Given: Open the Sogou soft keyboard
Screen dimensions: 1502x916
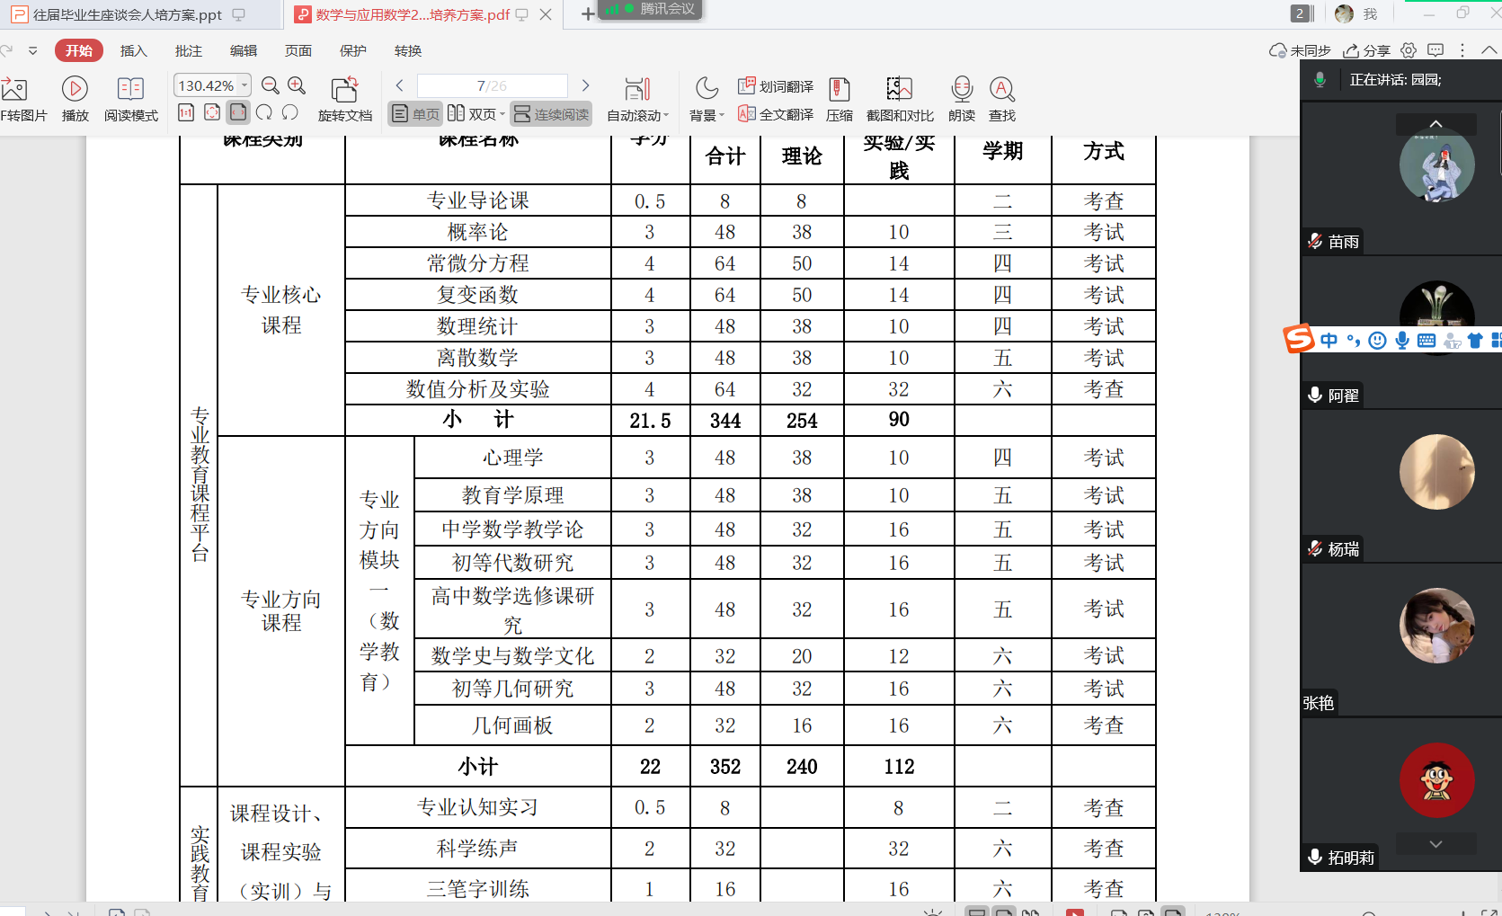Looking at the screenshot, I should (1426, 340).
